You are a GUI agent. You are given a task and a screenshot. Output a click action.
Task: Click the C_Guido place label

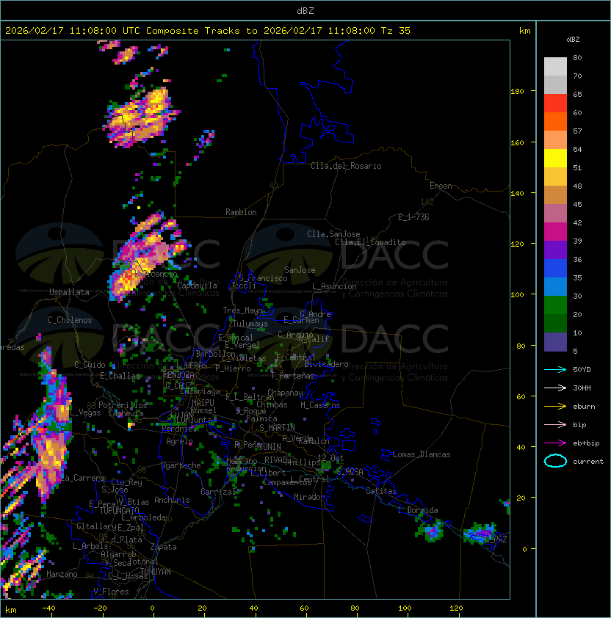click(90, 365)
